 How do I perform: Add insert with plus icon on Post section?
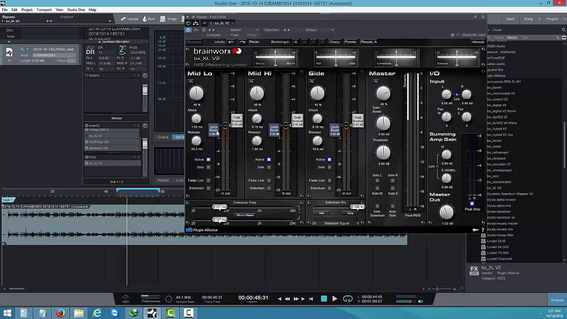[x=139, y=157]
